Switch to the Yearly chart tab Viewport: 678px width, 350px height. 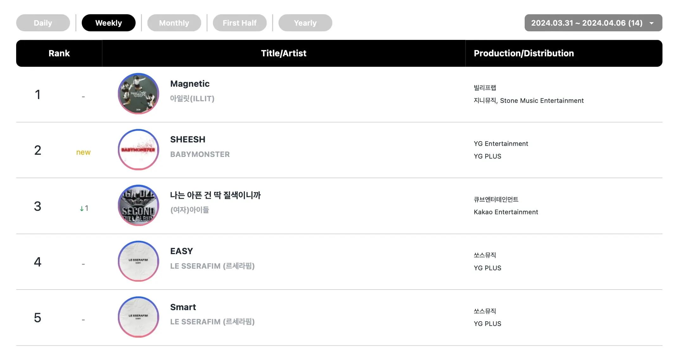click(305, 23)
